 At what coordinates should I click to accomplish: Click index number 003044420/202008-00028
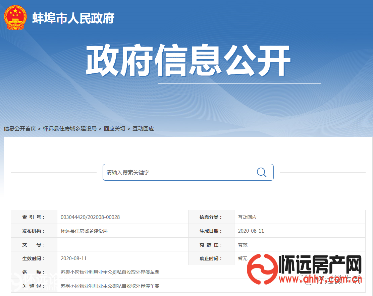(x=90, y=217)
